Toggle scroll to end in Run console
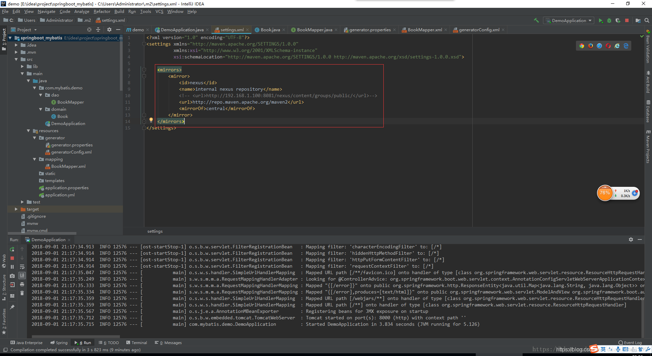652x356 pixels. tap(22, 275)
